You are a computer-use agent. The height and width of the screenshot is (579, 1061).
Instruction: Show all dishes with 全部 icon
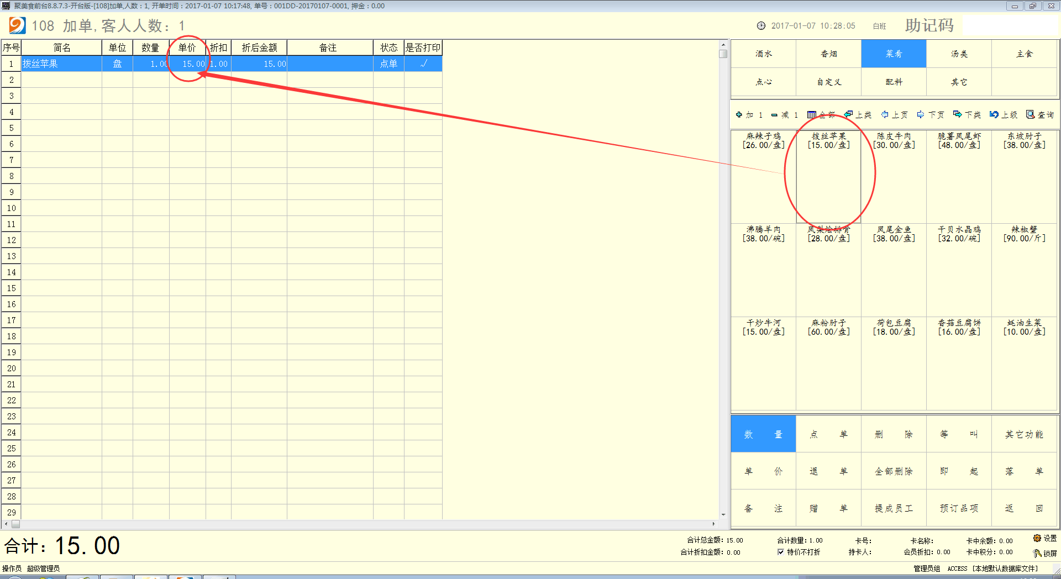coord(812,115)
